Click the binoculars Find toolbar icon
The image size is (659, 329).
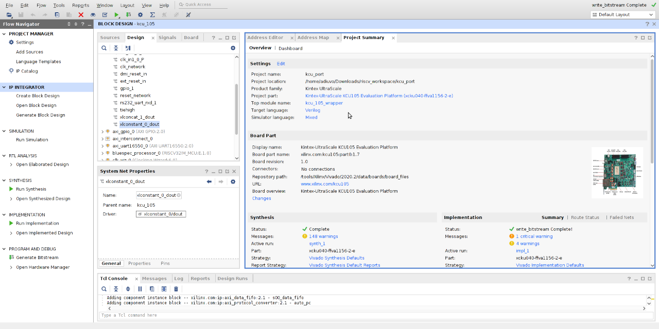click(x=93, y=15)
